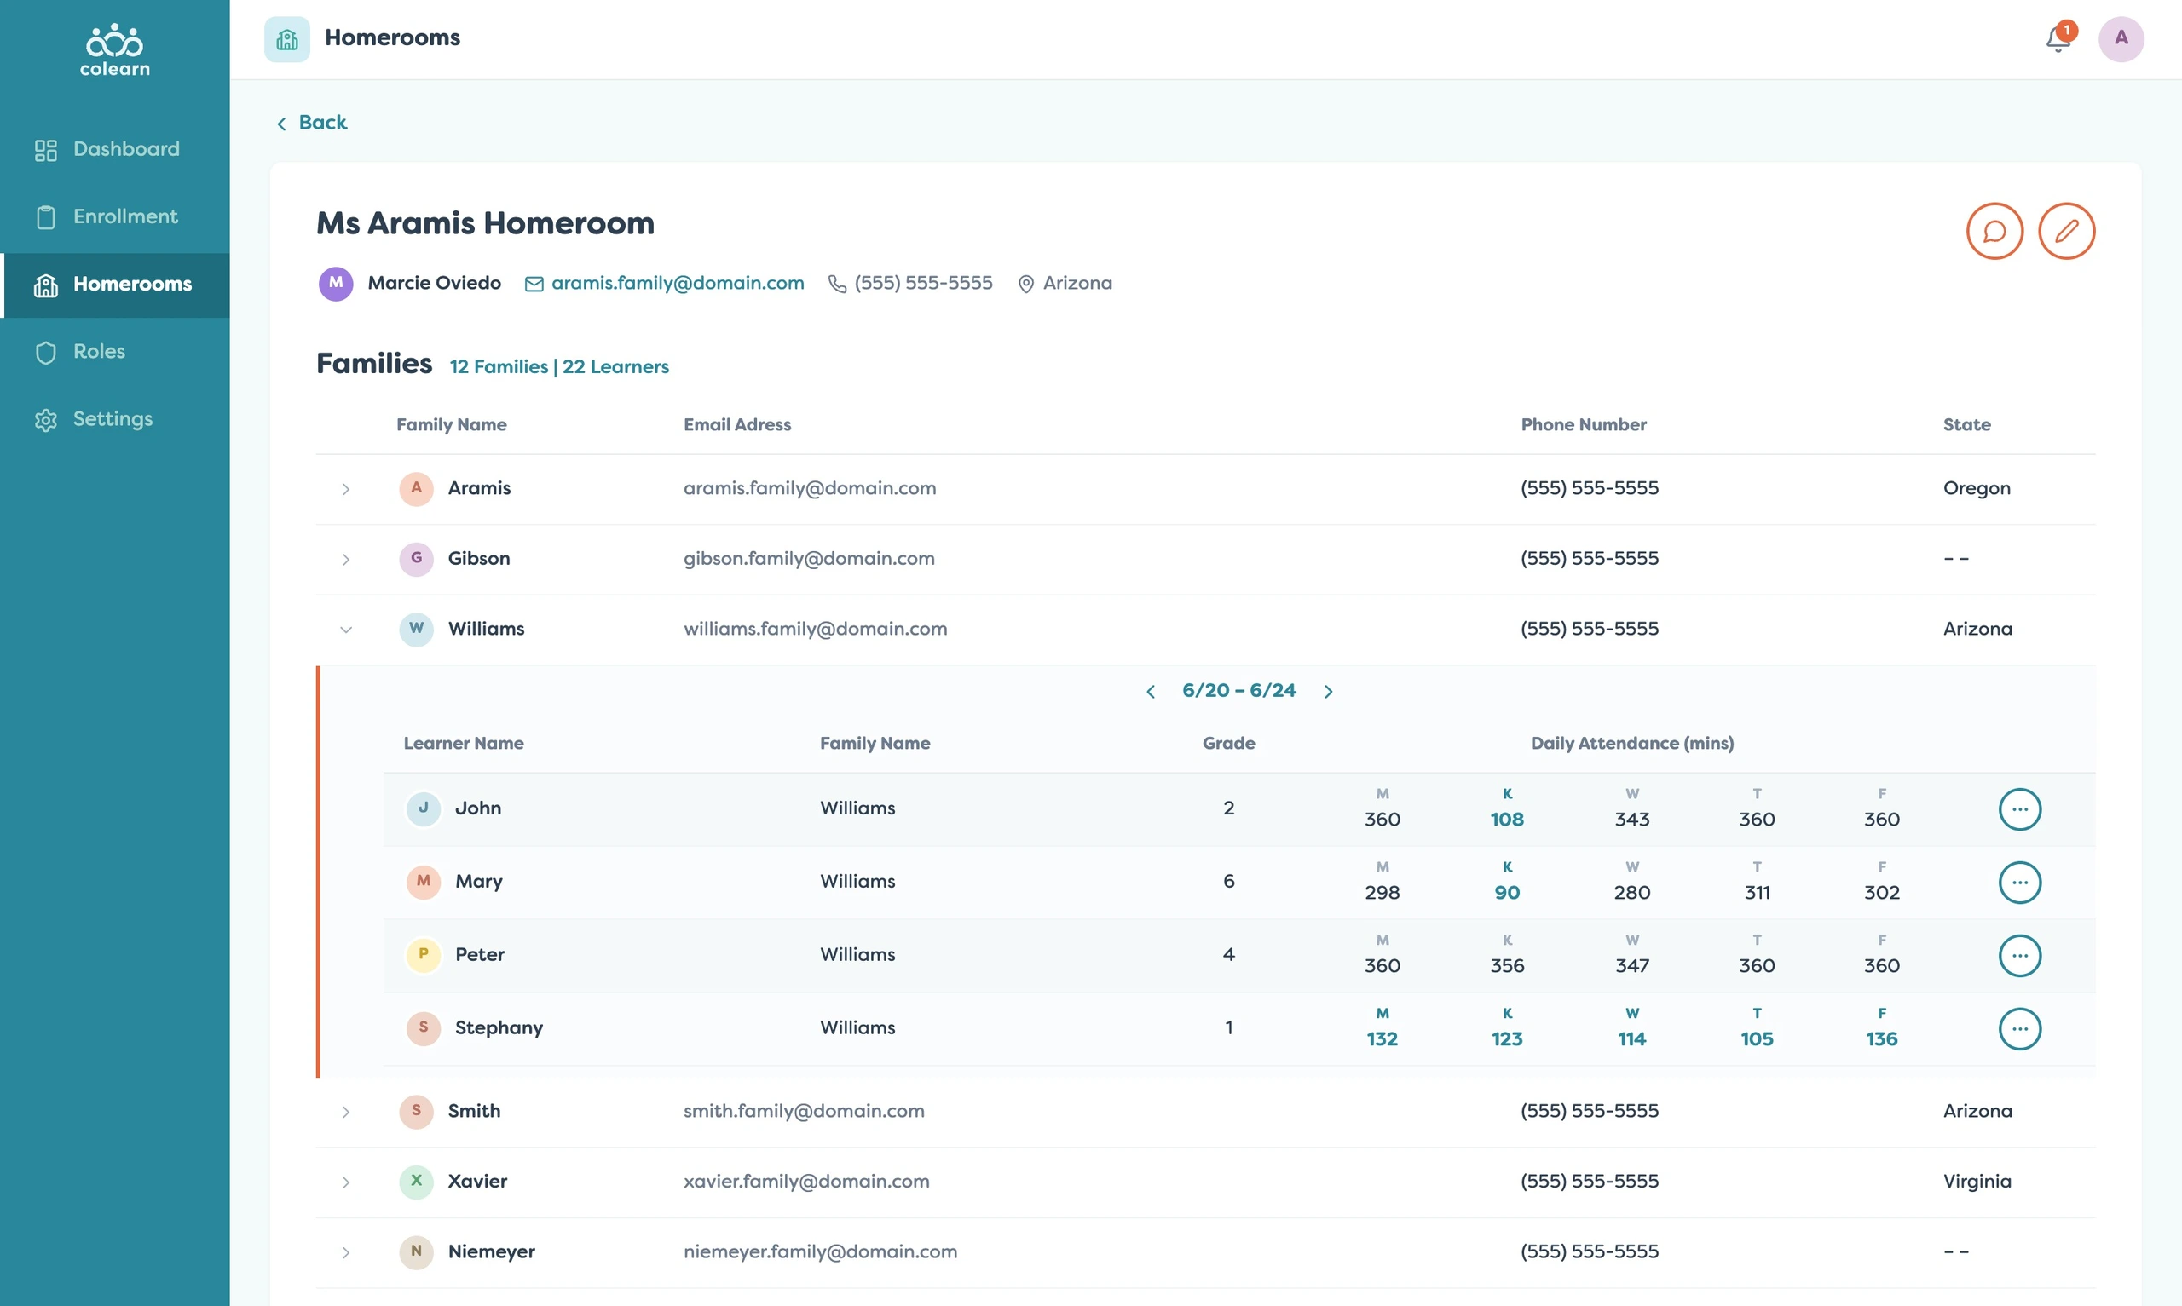Viewport: 2182px width, 1306px height.
Task: Open Settings in sidebar
Action: (114, 420)
